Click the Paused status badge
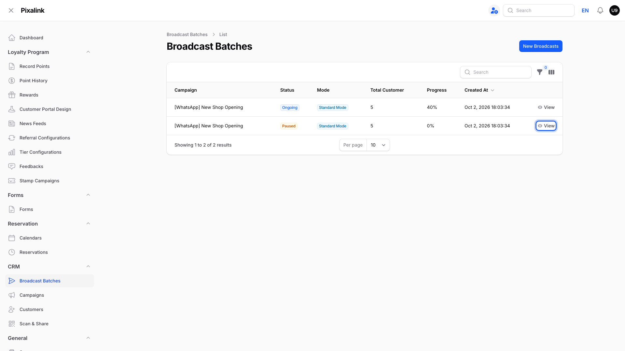Viewport: 625px width, 351px height. [x=289, y=126]
